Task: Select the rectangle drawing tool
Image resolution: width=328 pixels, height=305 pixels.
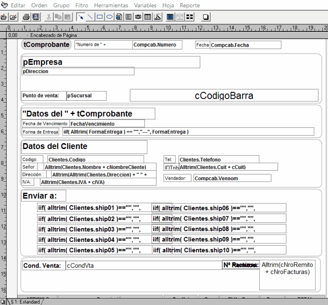Action: tap(100, 17)
